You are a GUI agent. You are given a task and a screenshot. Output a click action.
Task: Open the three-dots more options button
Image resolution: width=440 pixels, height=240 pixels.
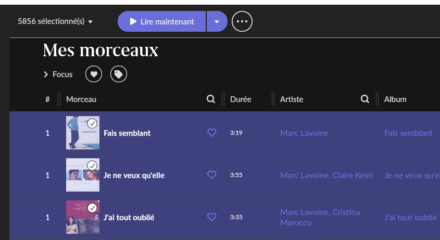242,21
